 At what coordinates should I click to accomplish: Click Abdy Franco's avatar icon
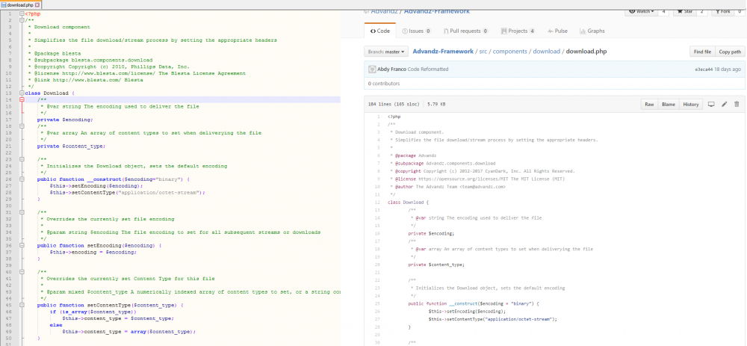(372, 69)
